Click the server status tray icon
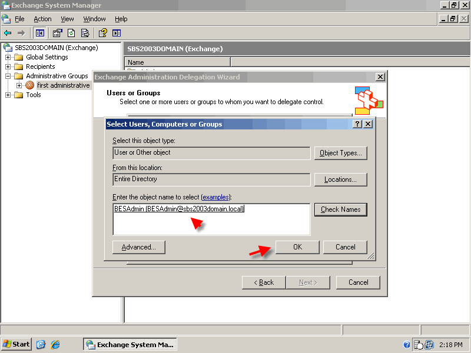Image resolution: width=471 pixels, height=353 pixels. tap(418, 345)
